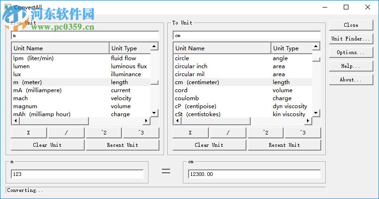Click the To Unit list scroll down arrow
Screen dimensions: 379x199
[x=316, y=113]
